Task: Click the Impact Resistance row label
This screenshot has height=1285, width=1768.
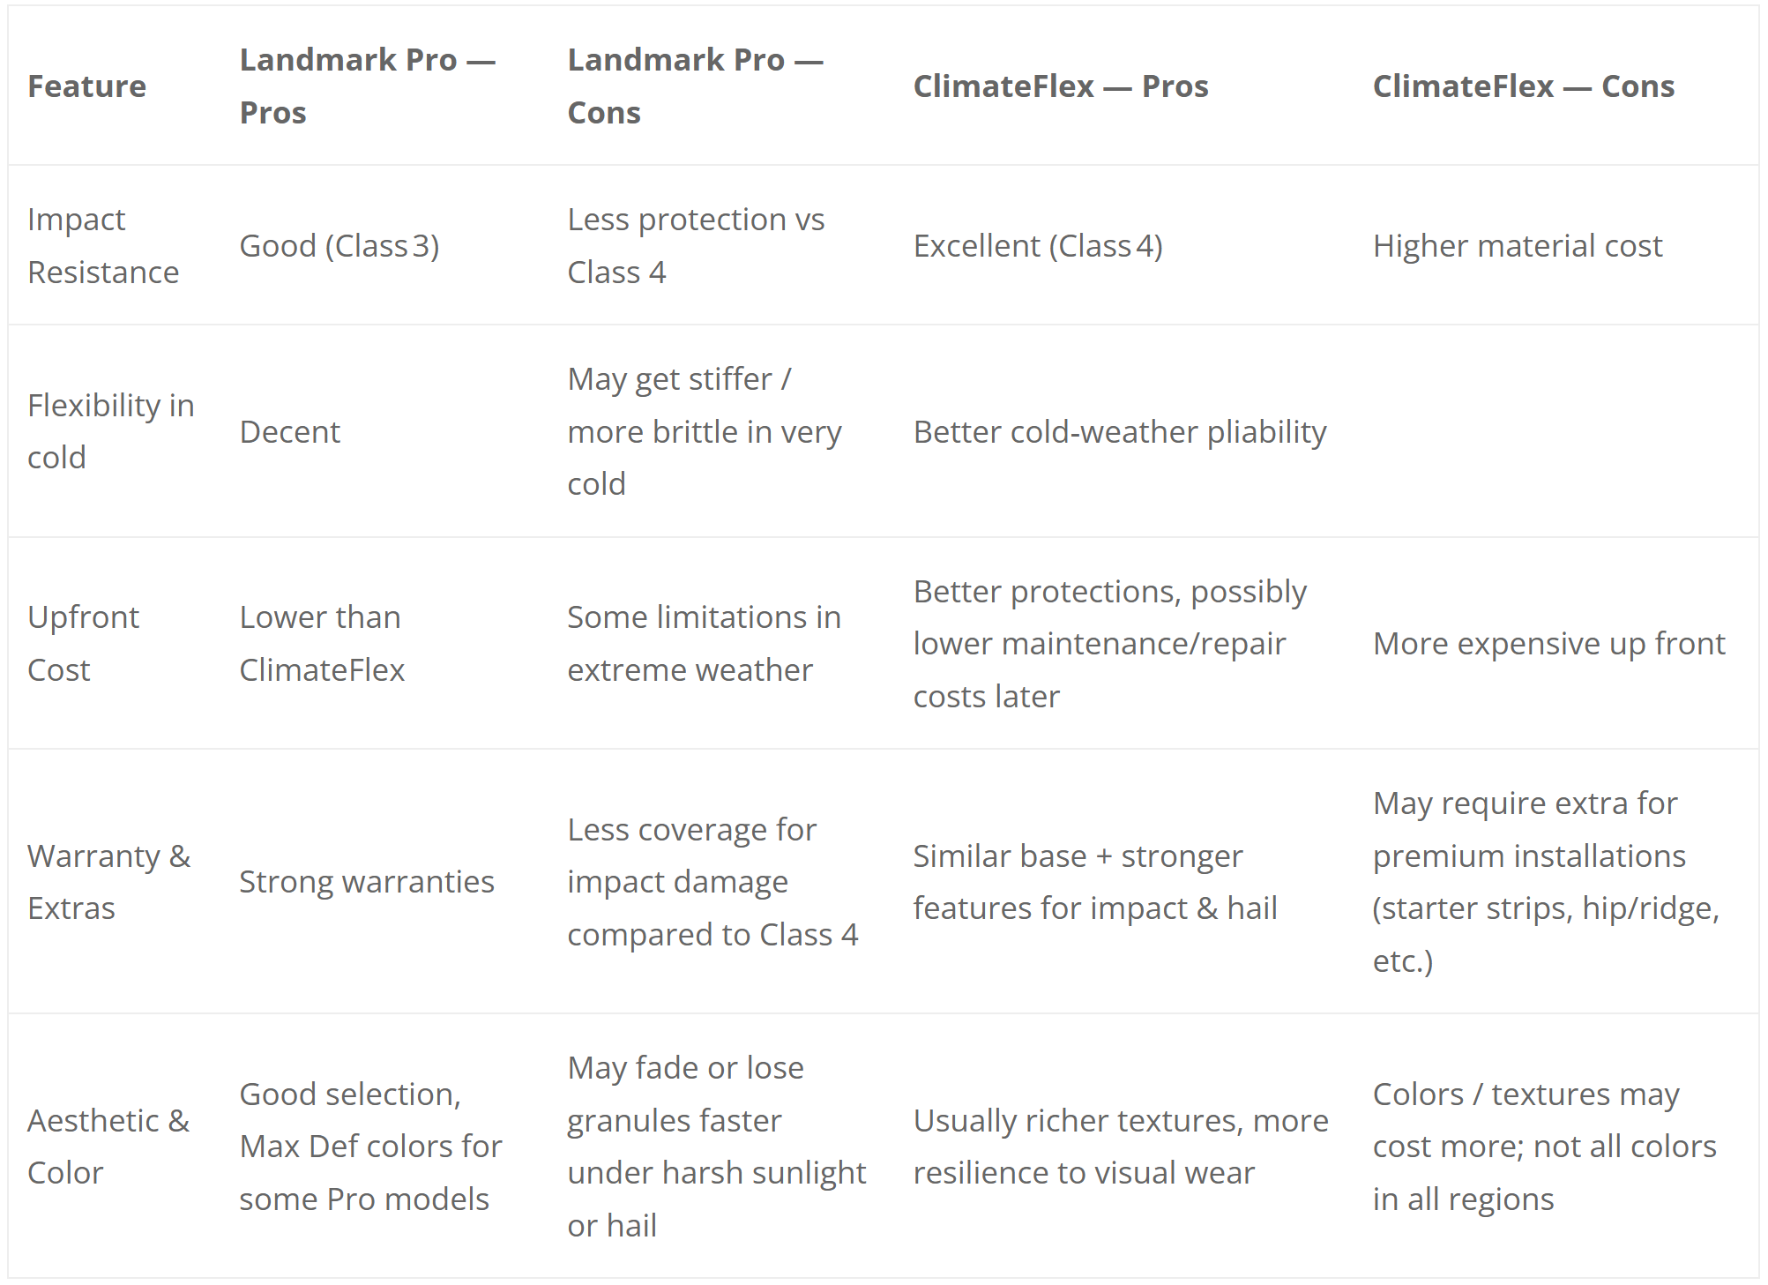Action: pyautogui.click(x=103, y=245)
